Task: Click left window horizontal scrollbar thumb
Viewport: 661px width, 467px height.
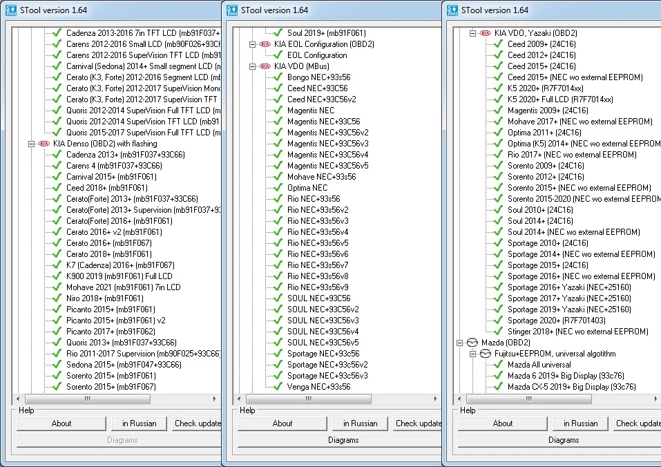Action: point(88,399)
